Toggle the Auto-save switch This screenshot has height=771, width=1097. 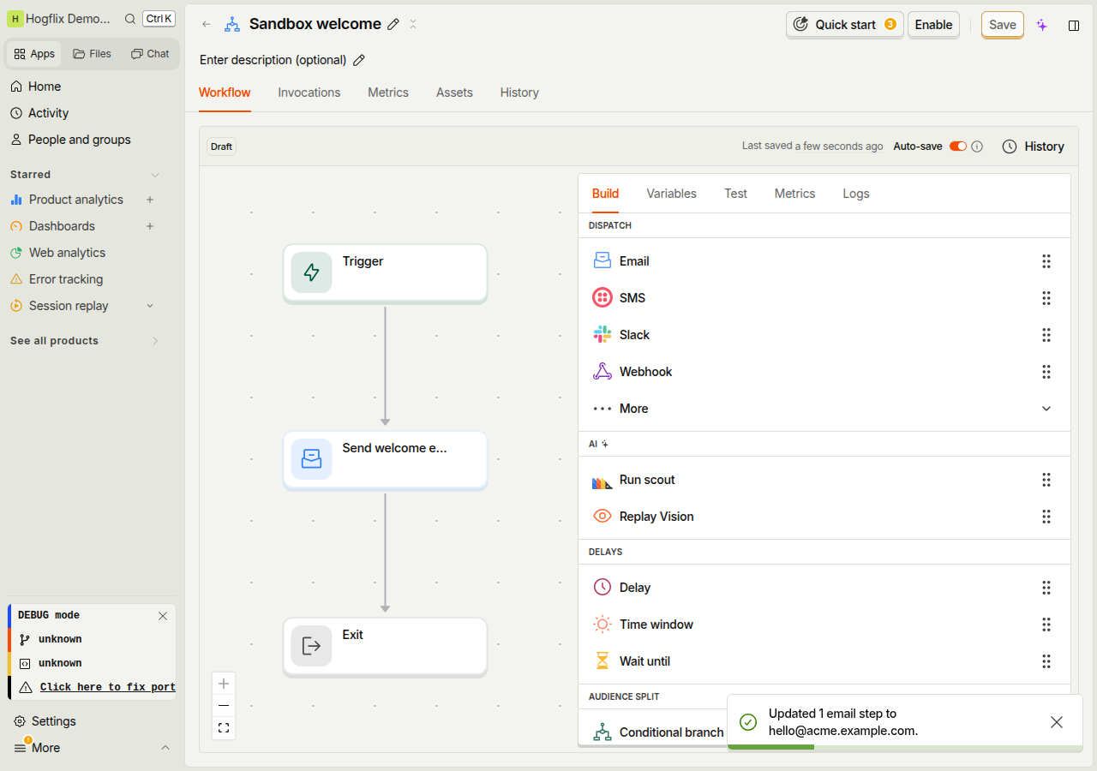pyautogui.click(x=957, y=146)
